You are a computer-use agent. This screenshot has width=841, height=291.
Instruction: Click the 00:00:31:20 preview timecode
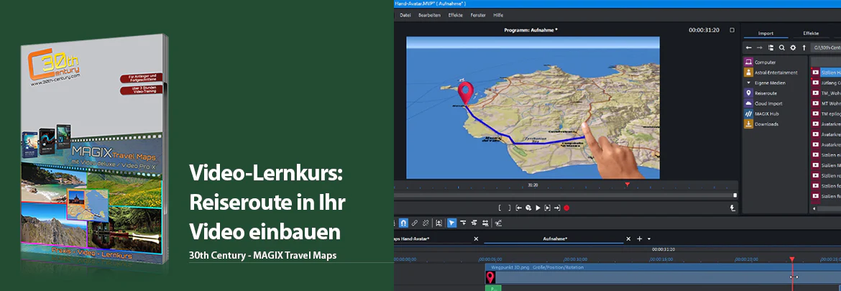click(704, 30)
